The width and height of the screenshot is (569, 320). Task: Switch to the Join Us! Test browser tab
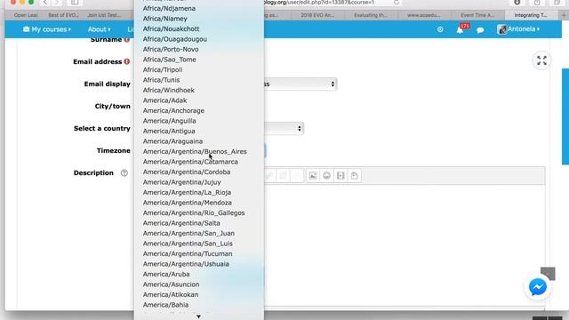tap(104, 15)
